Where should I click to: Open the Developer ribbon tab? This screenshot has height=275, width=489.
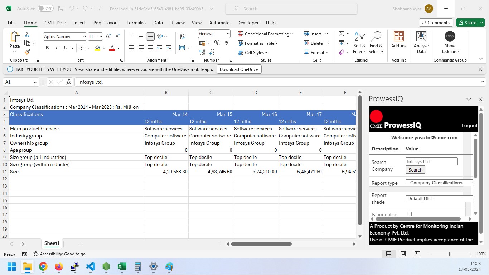(248, 23)
